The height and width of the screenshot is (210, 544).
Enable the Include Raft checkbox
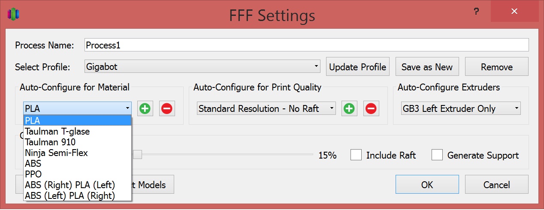click(x=356, y=155)
